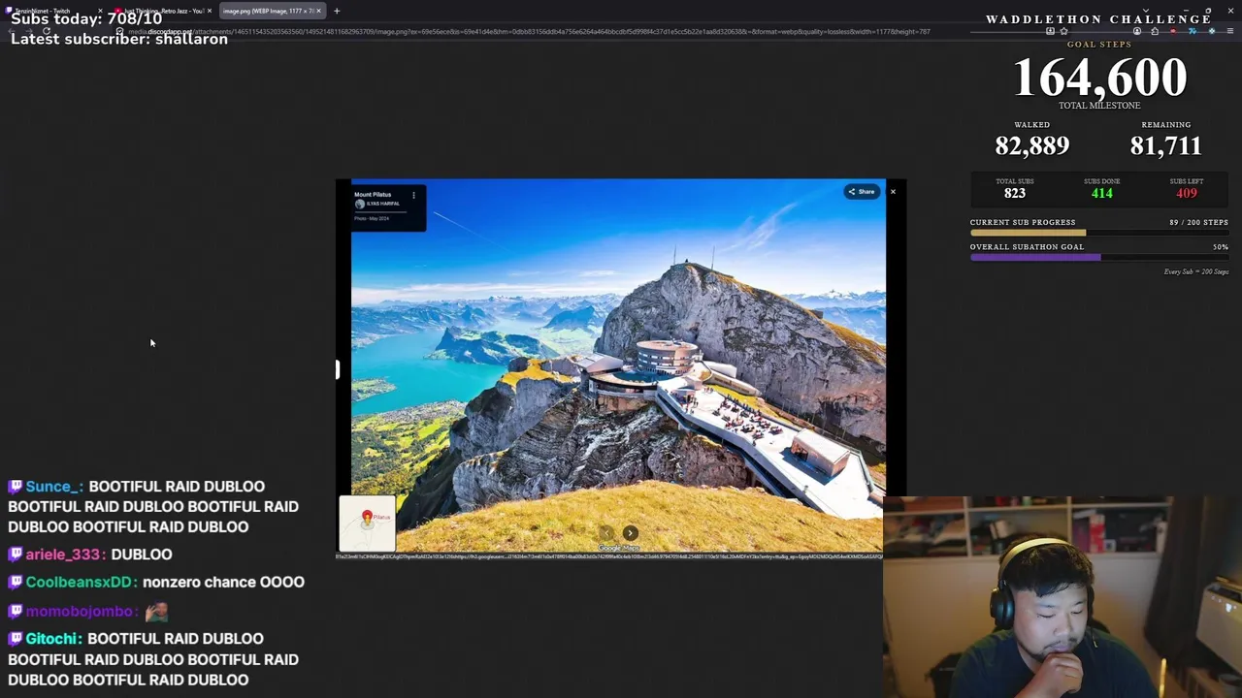
Task: Click the Mount Pilatus photo title
Action: pos(373,195)
